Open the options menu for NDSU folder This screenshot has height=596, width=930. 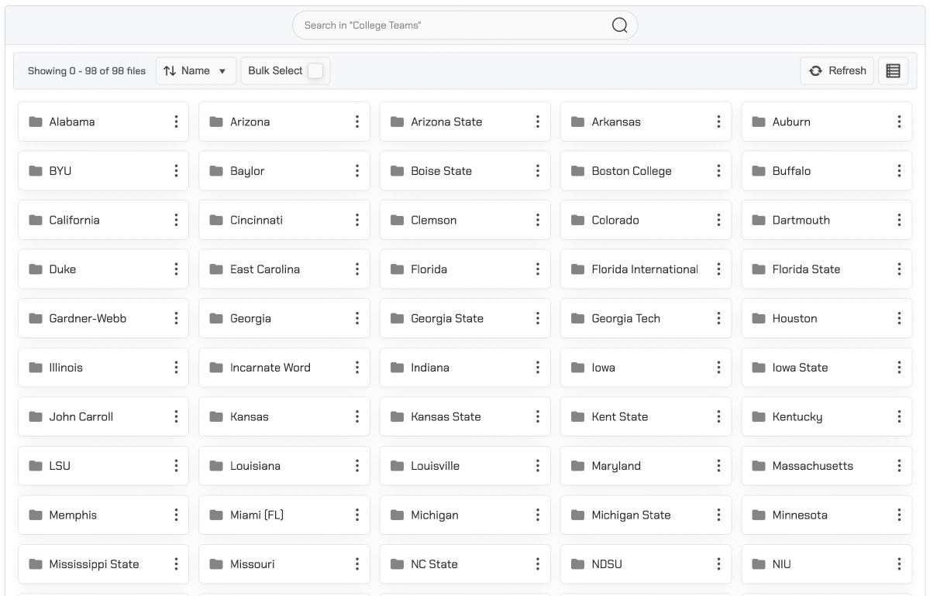[718, 564]
